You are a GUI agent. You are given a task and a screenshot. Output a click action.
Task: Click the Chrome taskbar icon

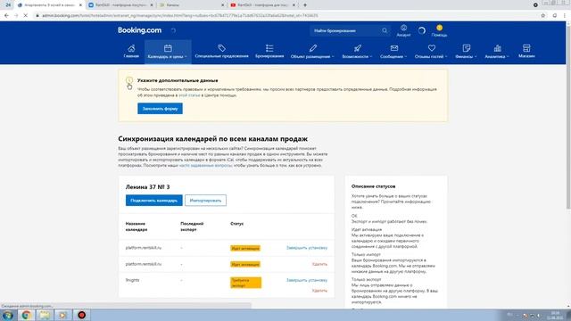26,315
